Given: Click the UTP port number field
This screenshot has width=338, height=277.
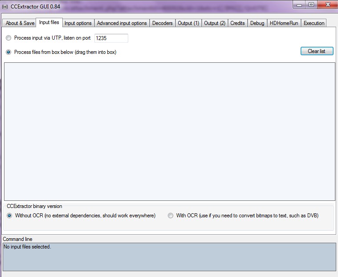Looking at the screenshot, I should coord(111,38).
